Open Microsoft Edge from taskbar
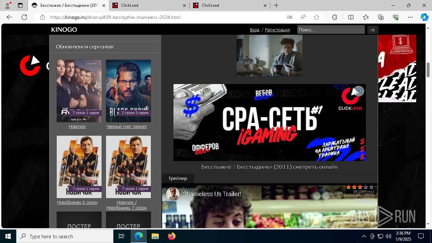 [x=139, y=236]
